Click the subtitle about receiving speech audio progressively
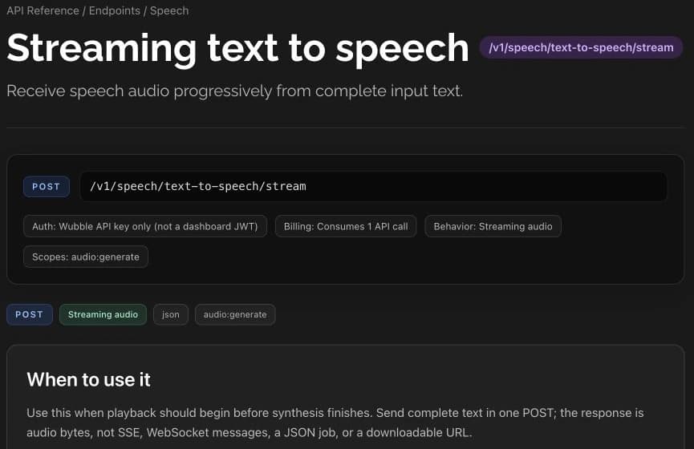 (234, 91)
